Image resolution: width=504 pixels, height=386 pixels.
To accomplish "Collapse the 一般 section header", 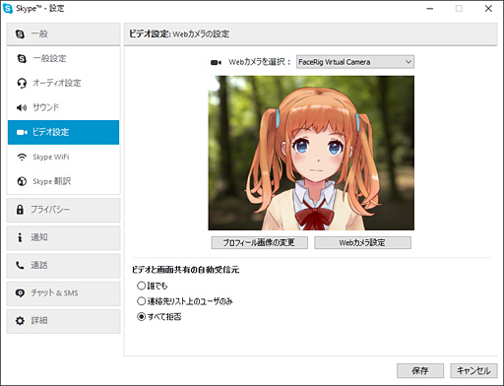I will tap(63, 33).
